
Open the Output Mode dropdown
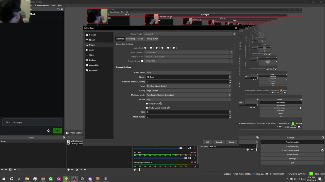coord(189,34)
